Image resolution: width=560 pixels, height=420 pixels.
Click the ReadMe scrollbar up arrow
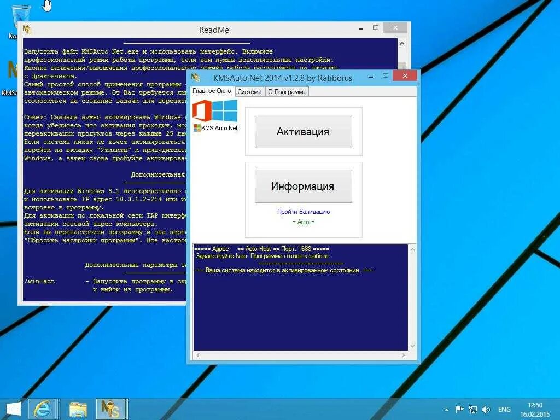point(402,44)
